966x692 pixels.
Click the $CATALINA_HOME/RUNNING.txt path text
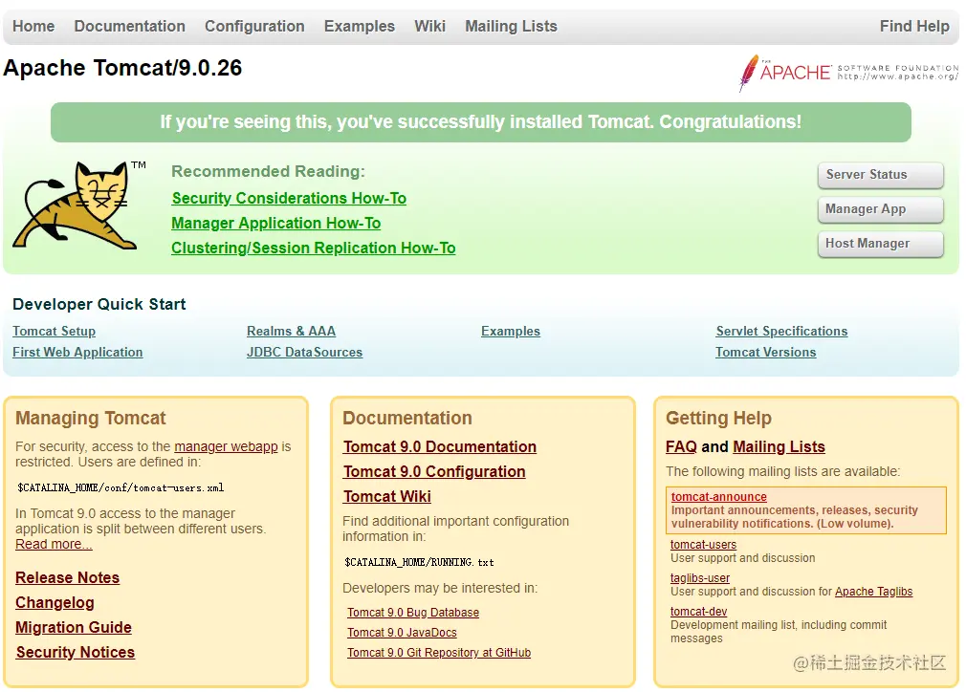419,562
